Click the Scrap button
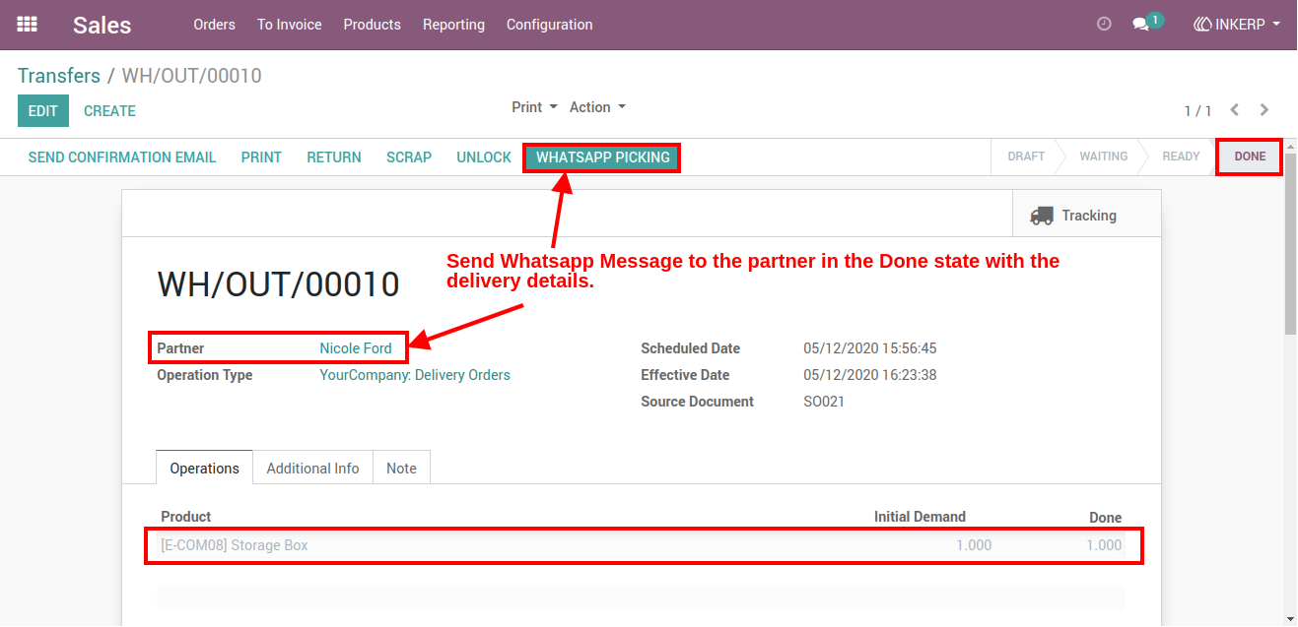 pos(409,157)
